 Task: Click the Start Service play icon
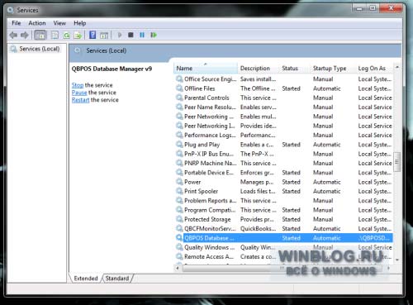point(120,35)
